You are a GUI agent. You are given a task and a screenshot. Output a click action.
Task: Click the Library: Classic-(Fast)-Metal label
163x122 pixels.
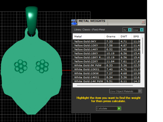tap(90, 29)
